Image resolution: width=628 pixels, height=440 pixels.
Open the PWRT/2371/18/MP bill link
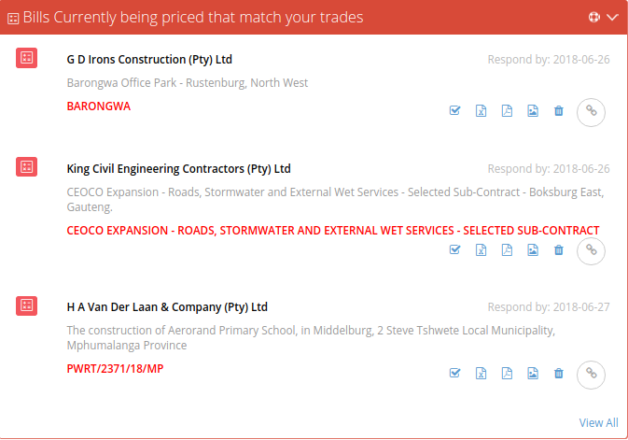[x=115, y=369]
